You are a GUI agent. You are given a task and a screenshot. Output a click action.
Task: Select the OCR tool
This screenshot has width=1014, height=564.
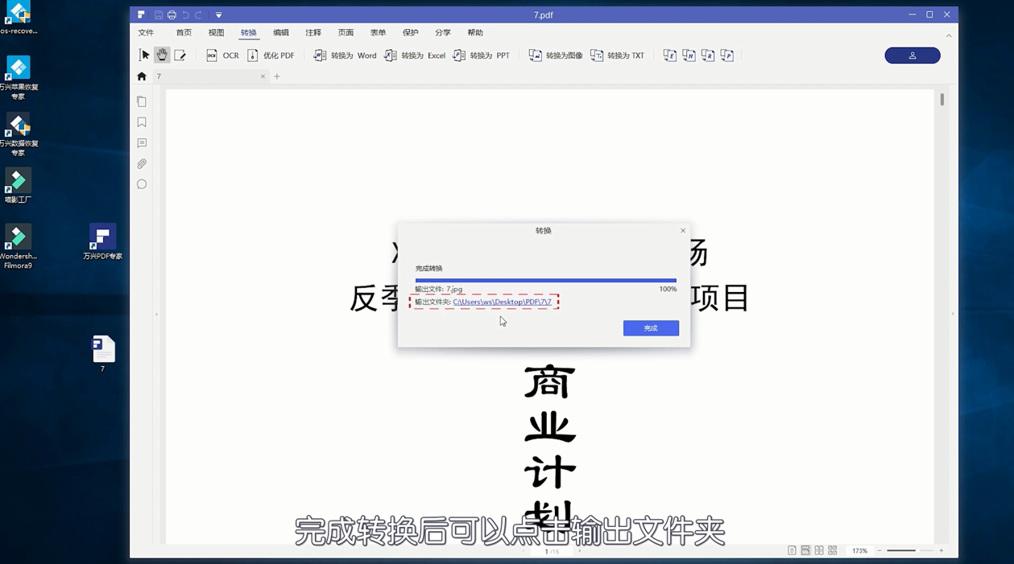pyautogui.click(x=223, y=55)
